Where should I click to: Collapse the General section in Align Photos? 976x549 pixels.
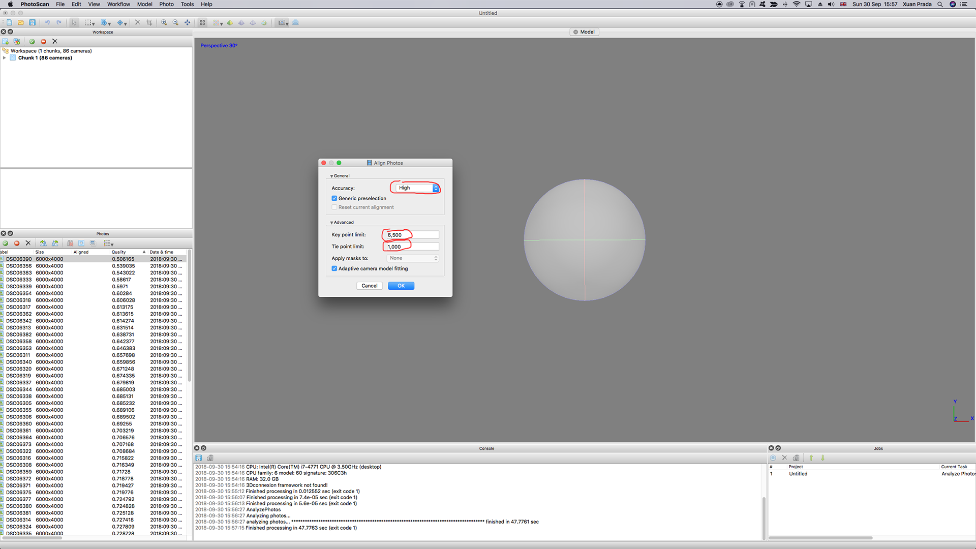[332, 176]
